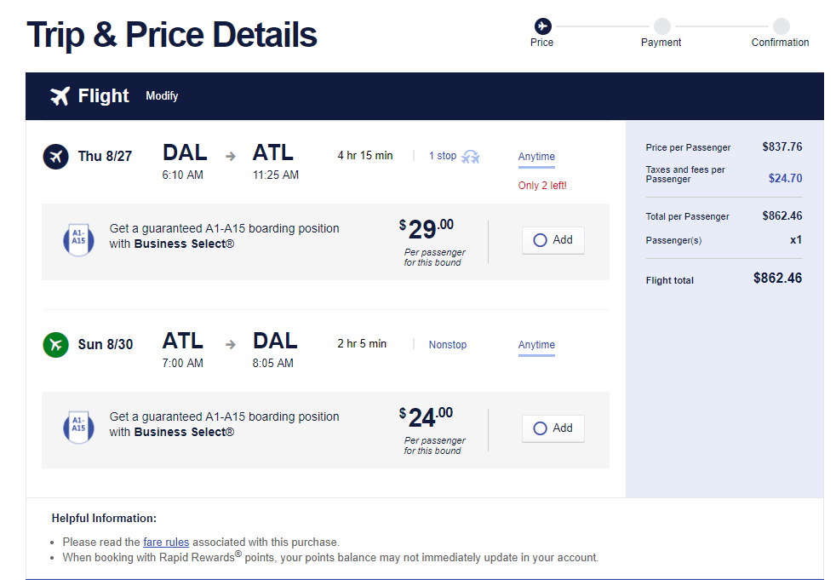Click the Confirmation step circle in the progress tracker
836x580 pixels.
(780, 26)
